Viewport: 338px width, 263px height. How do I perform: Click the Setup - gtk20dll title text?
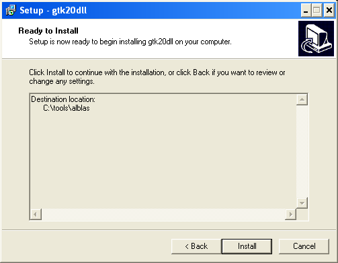point(53,11)
